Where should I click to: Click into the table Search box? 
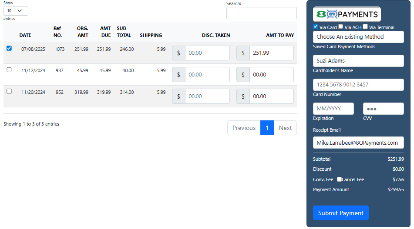coord(261,13)
